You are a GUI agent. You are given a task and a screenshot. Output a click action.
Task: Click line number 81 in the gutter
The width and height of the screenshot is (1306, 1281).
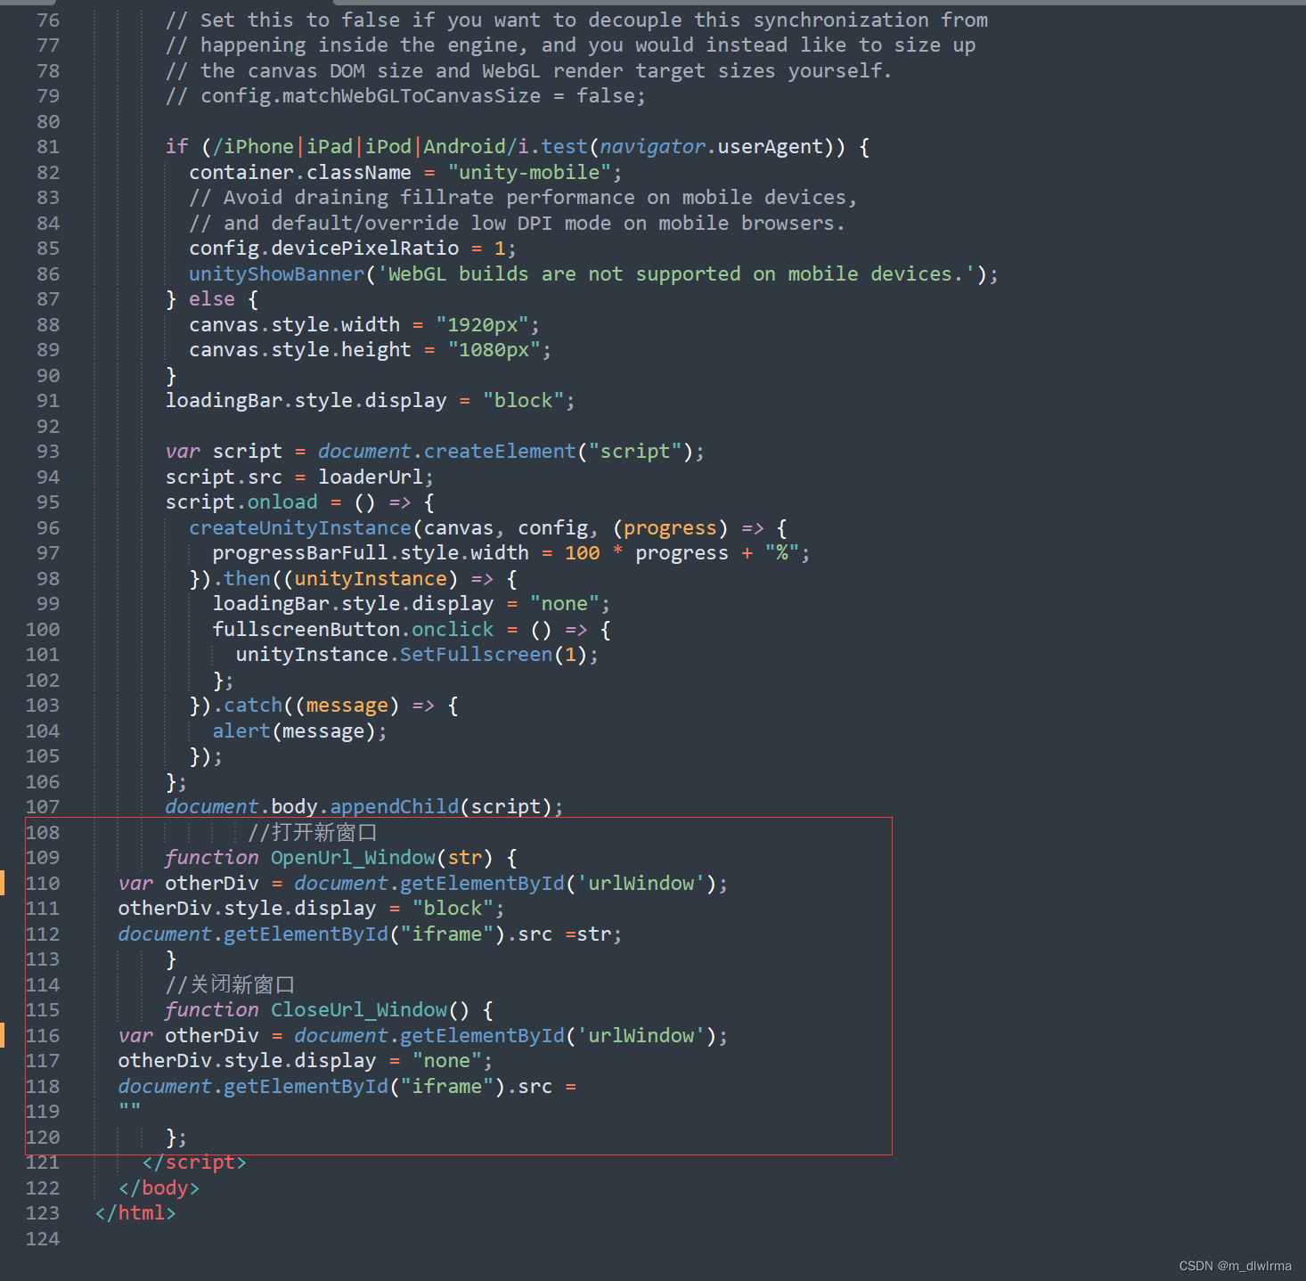pyautogui.click(x=48, y=147)
